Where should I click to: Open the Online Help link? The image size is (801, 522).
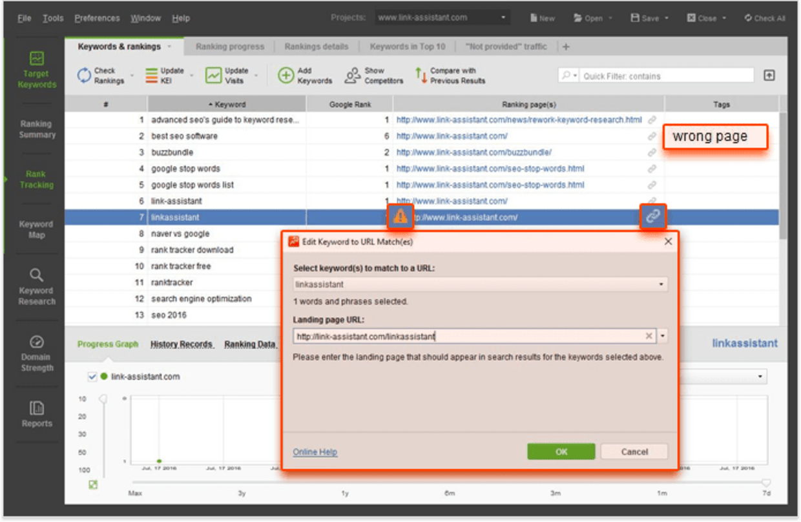tap(315, 452)
